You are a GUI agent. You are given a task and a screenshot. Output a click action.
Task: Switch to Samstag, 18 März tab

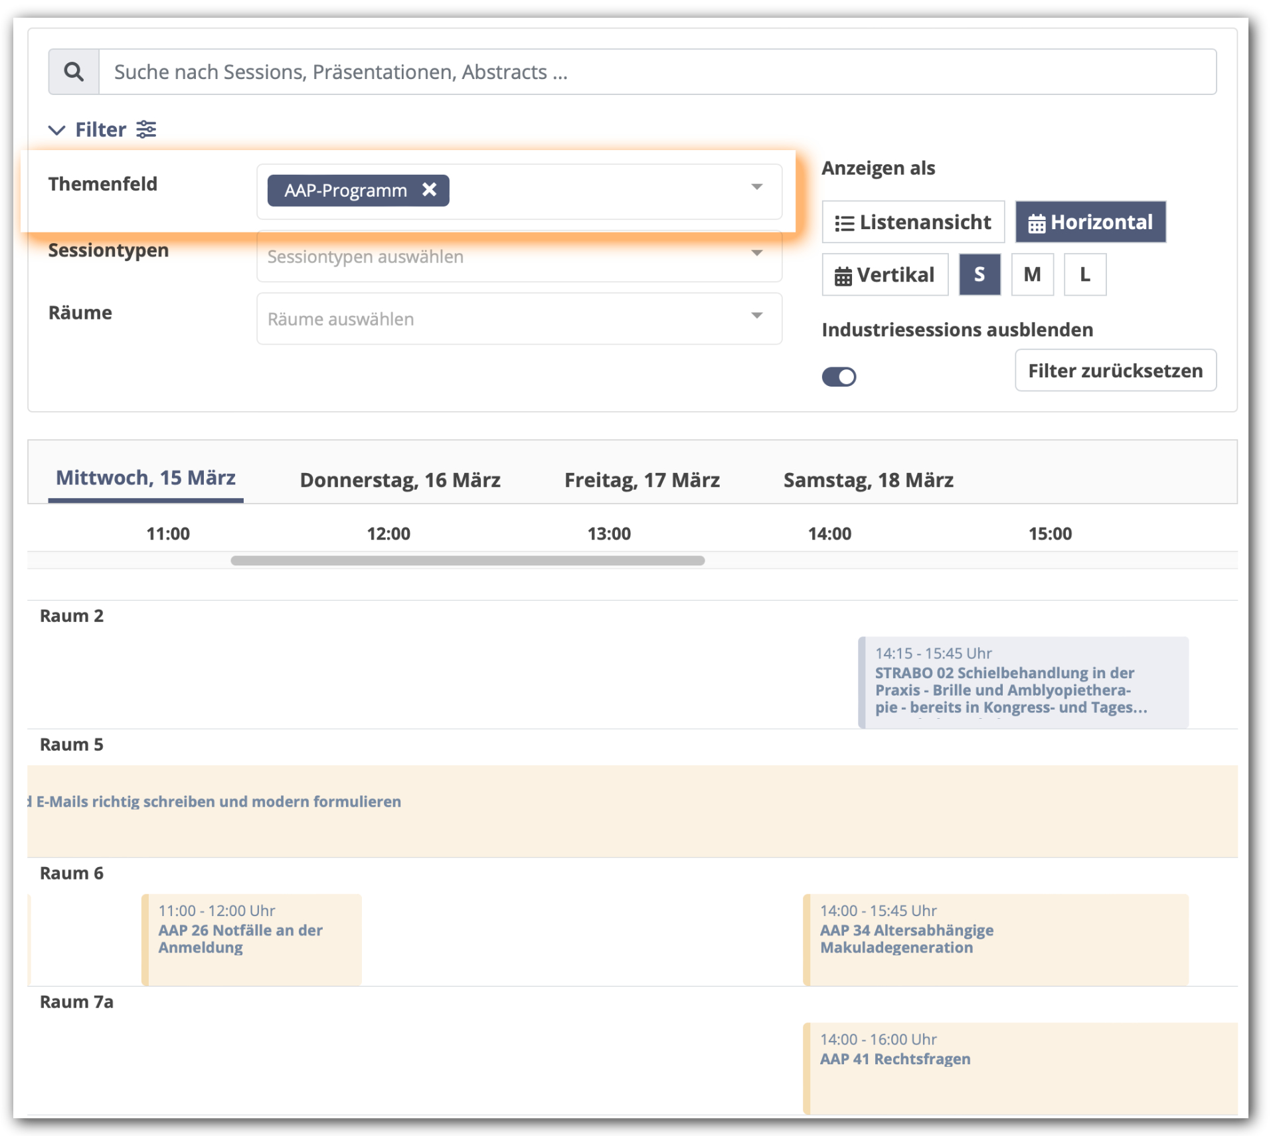coord(868,480)
